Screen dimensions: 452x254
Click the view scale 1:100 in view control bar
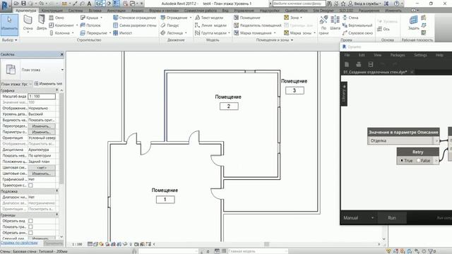(77, 244)
